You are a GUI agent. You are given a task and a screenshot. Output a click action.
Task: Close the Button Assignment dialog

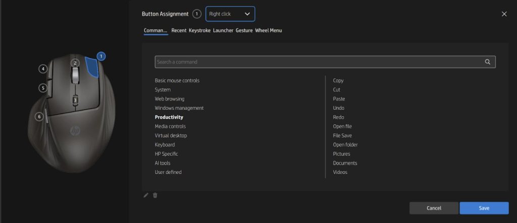[x=504, y=14]
